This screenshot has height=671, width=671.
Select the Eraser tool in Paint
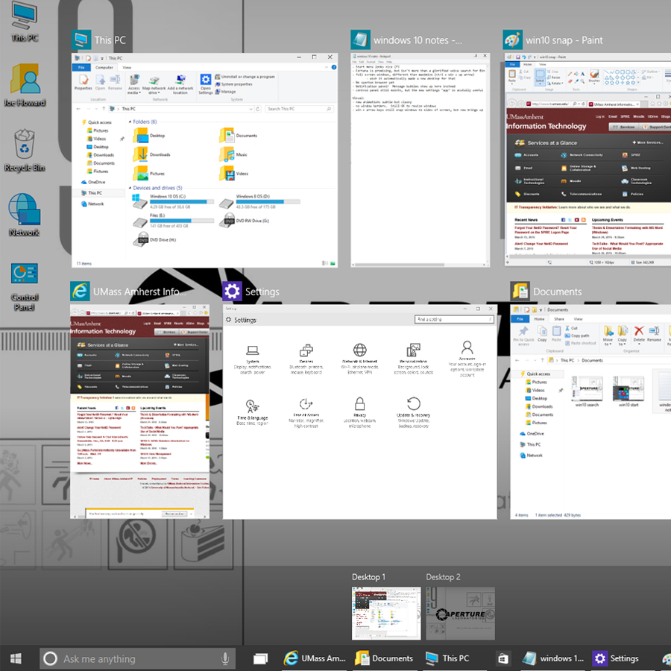[x=570, y=81]
